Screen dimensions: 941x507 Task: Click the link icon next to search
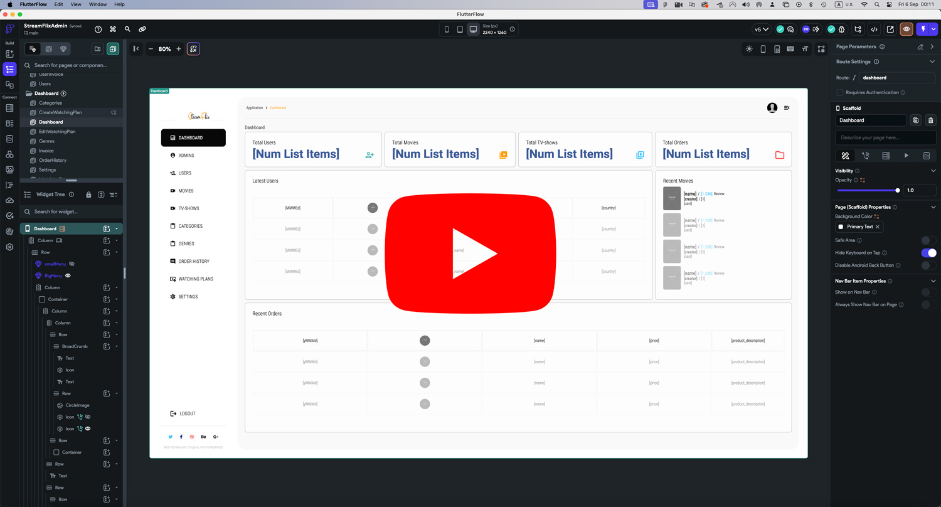(142, 29)
